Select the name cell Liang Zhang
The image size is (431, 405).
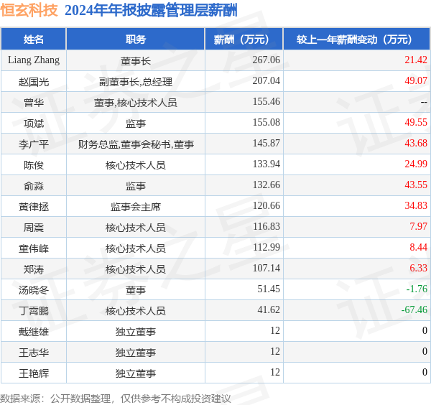[34, 60]
